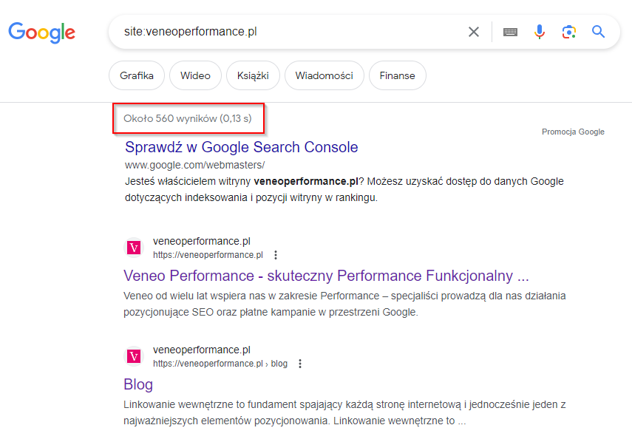Open the Finanse filter
Viewport: 632px width, 442px height.
(398, 75)
